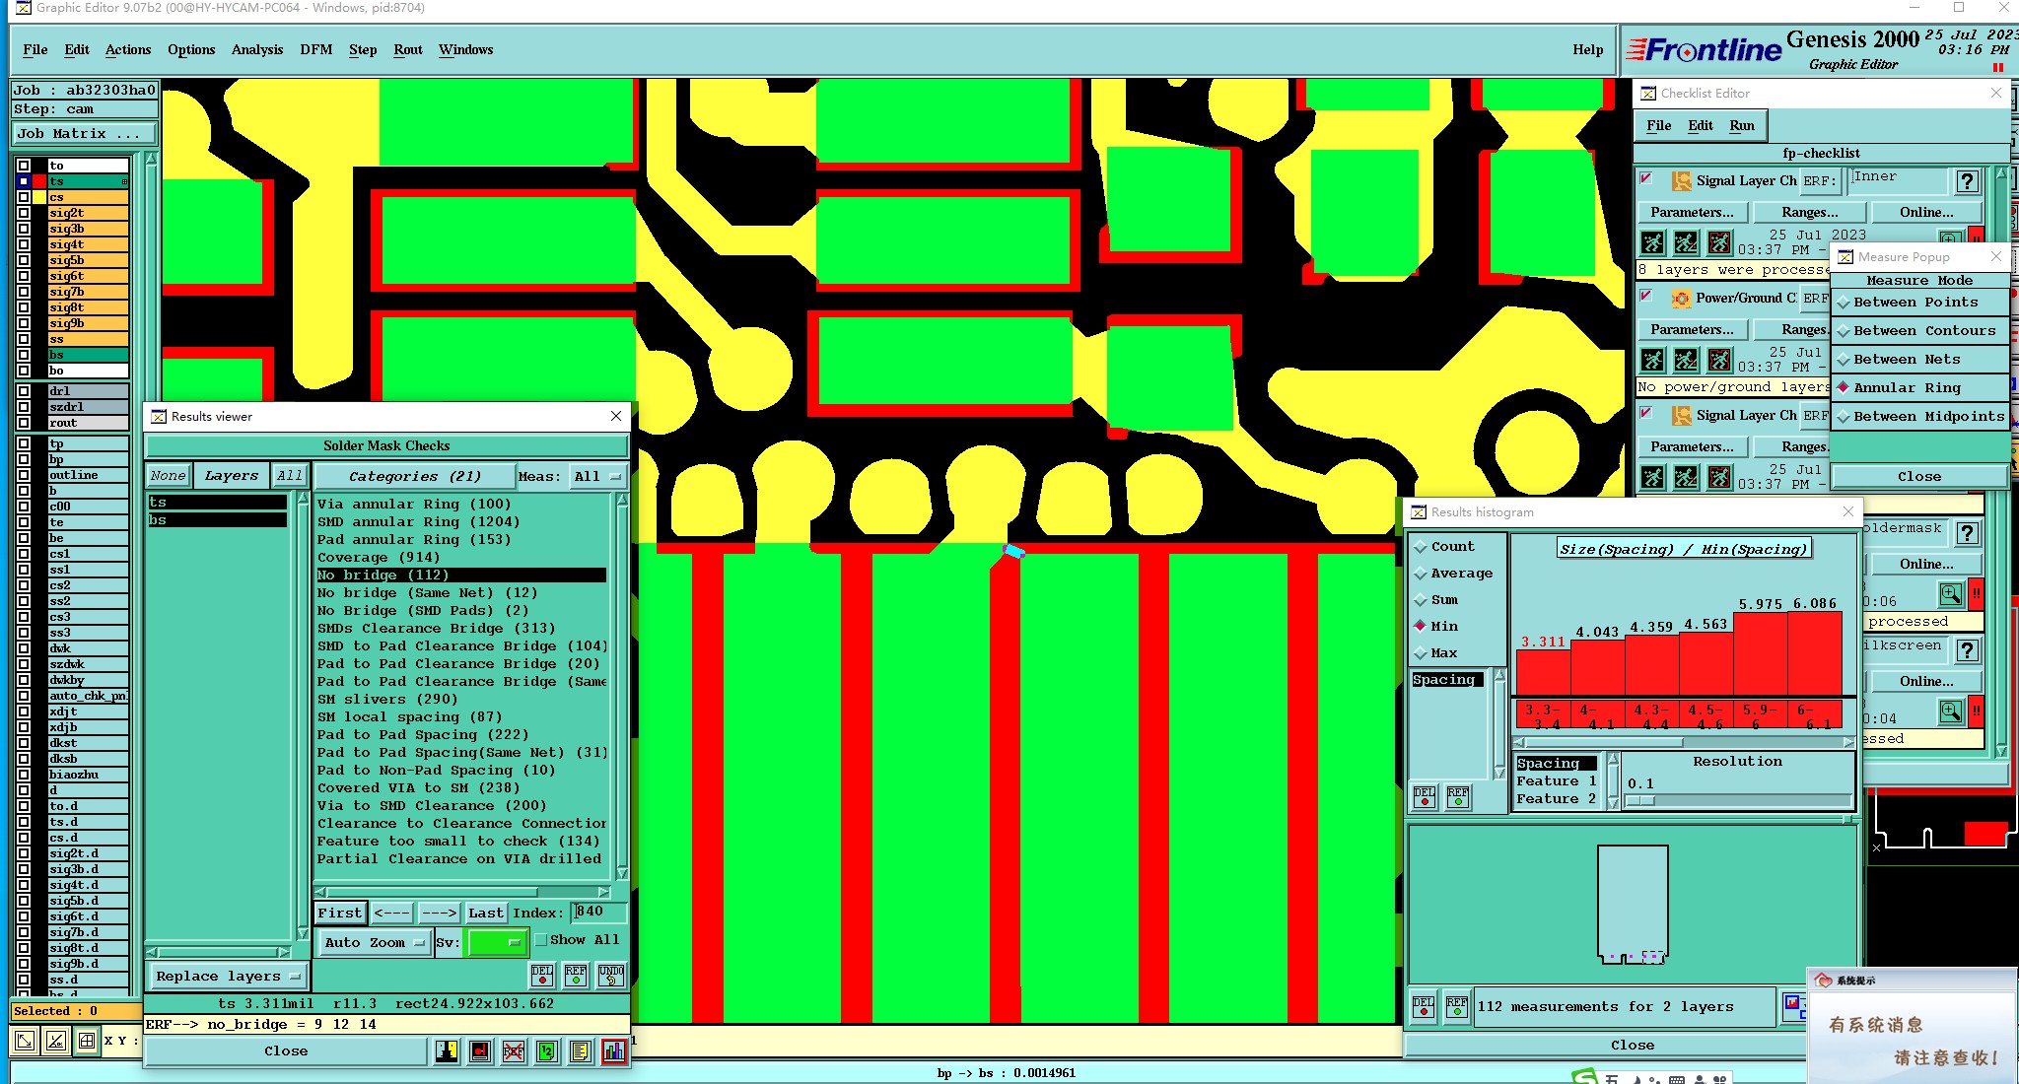
Task: Open the Replace layers dropdown
Action: [228, 977]
